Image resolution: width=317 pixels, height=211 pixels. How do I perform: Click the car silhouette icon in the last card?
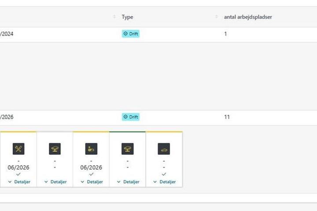coord(164,149)
